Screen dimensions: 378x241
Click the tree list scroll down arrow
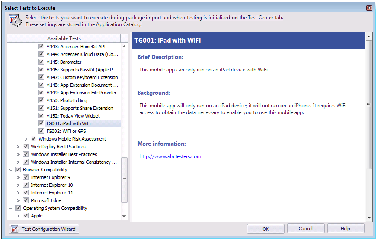(125, 216)
